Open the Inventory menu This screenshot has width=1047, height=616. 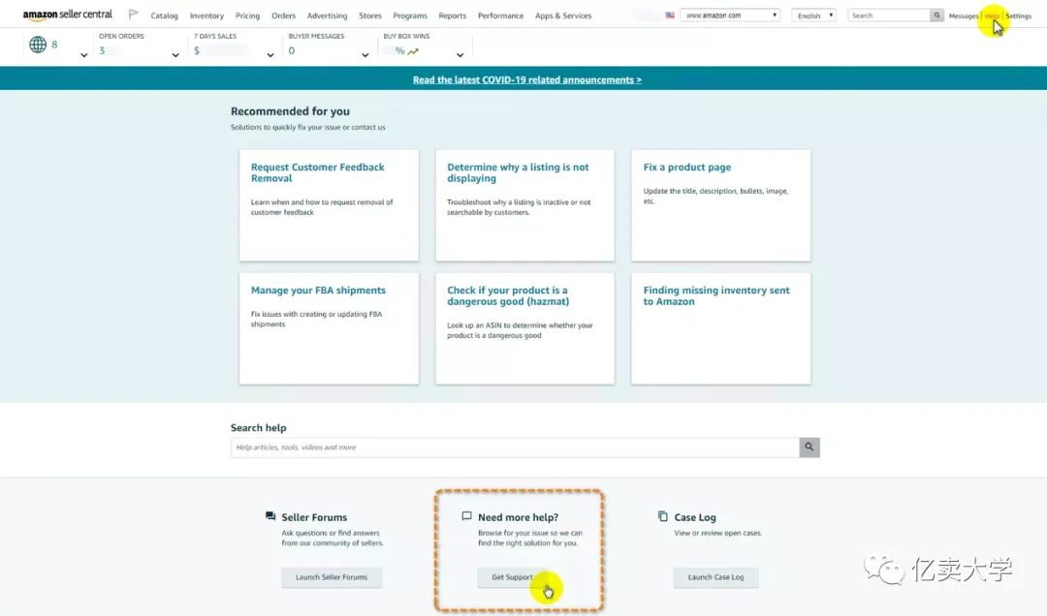coord(207,15)
